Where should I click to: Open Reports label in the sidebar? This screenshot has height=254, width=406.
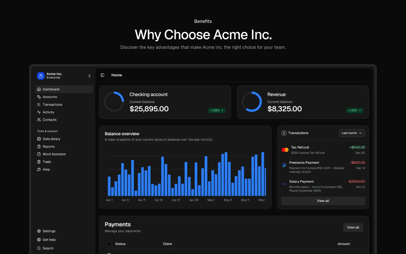coord(49,146)
